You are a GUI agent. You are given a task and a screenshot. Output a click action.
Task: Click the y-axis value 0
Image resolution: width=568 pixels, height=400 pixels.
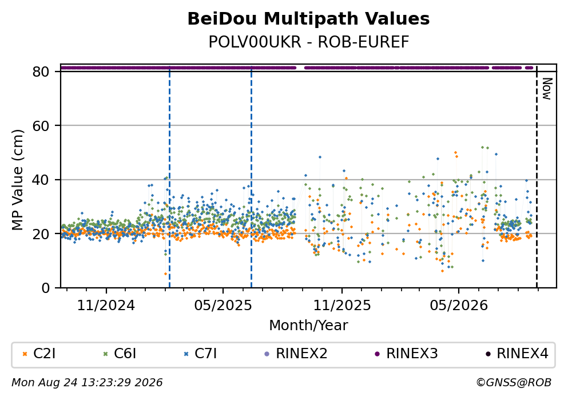46,288
